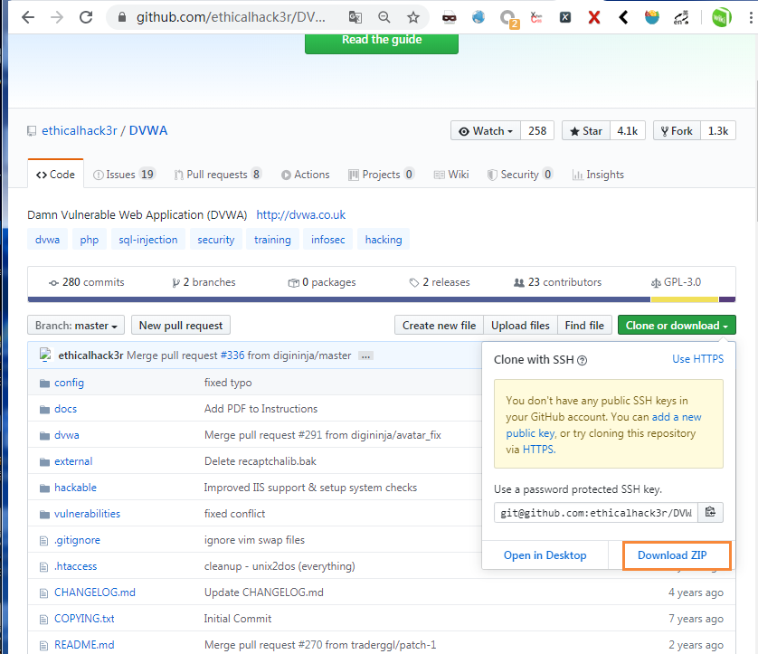
Task: Click the red X extension icon
Action: click(x=594, y=18)
